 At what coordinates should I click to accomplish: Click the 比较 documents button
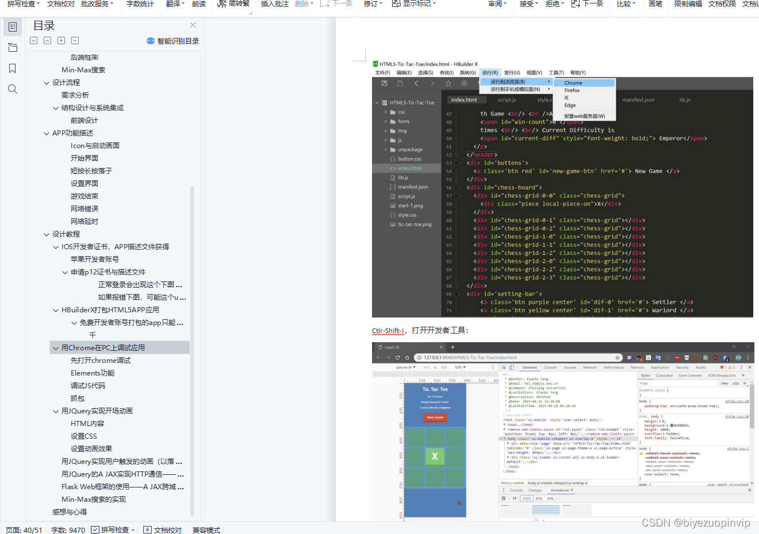(x=624, y=3)
